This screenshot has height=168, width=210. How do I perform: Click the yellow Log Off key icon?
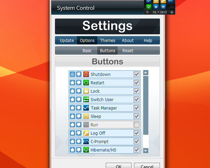(x=86, y=133)
